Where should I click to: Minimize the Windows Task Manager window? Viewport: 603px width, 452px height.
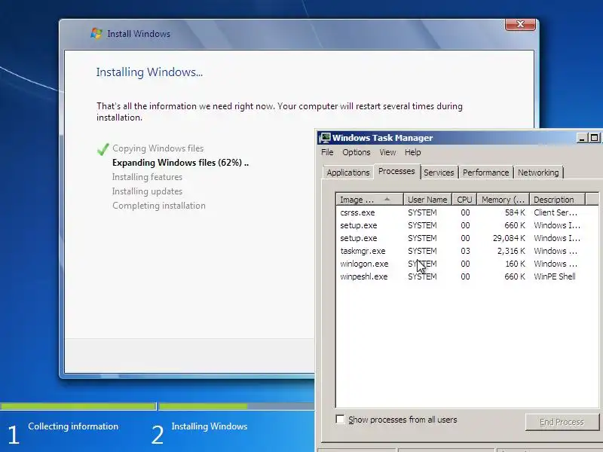pos(582,138)
